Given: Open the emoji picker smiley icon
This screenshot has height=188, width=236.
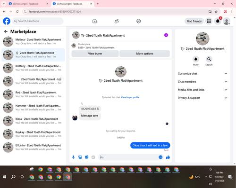Looking at the screenshot, I should pyautogui.click(x=160, y=157).
